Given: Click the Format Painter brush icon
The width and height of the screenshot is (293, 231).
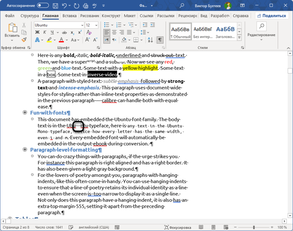Looking at the screenshot, I should pos(24,40).
